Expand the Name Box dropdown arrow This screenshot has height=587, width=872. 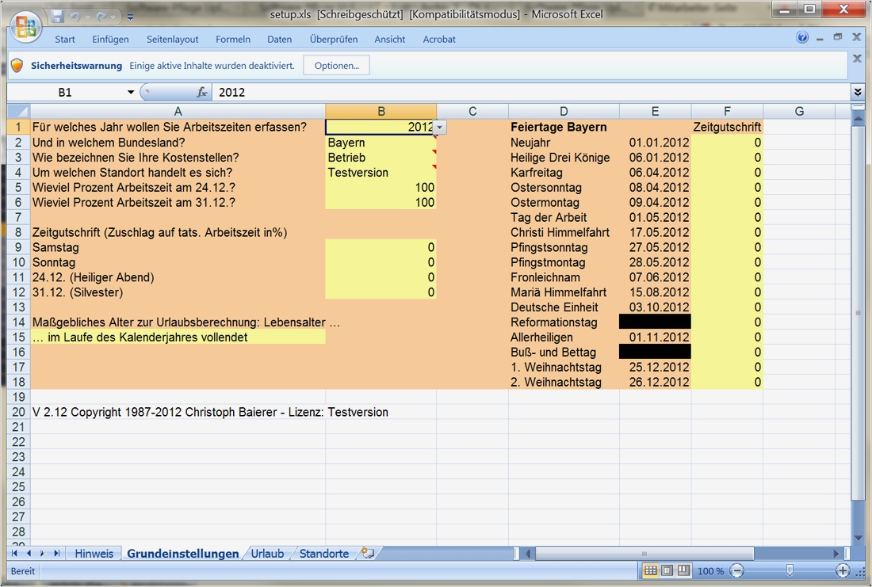131,93
